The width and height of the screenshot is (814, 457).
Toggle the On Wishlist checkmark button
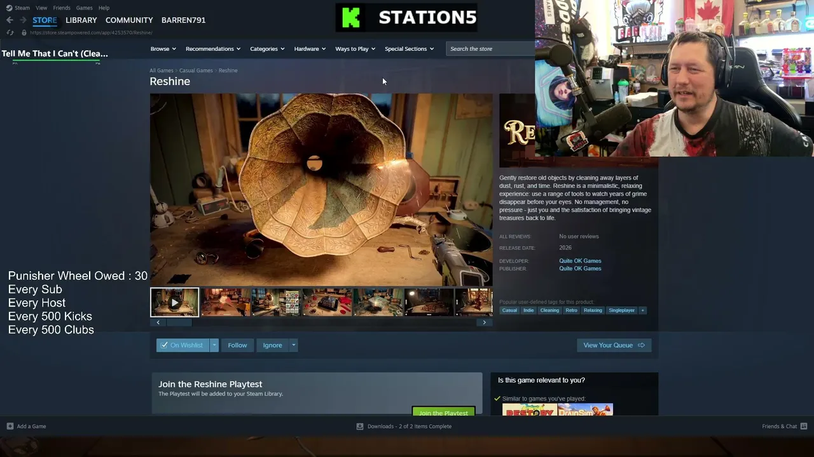coord(183,345)
